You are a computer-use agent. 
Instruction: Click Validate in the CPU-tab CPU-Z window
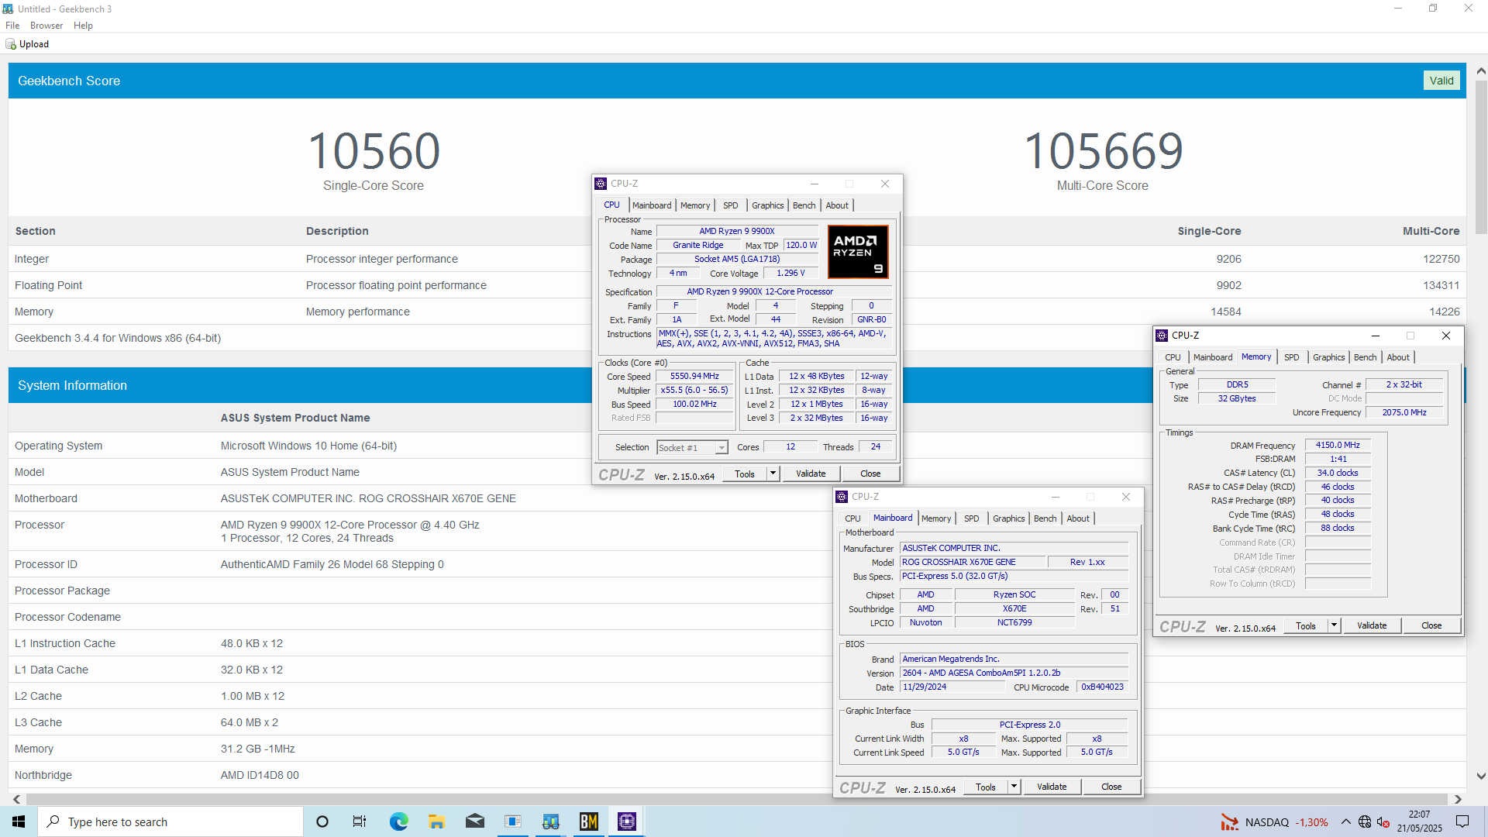811,474
